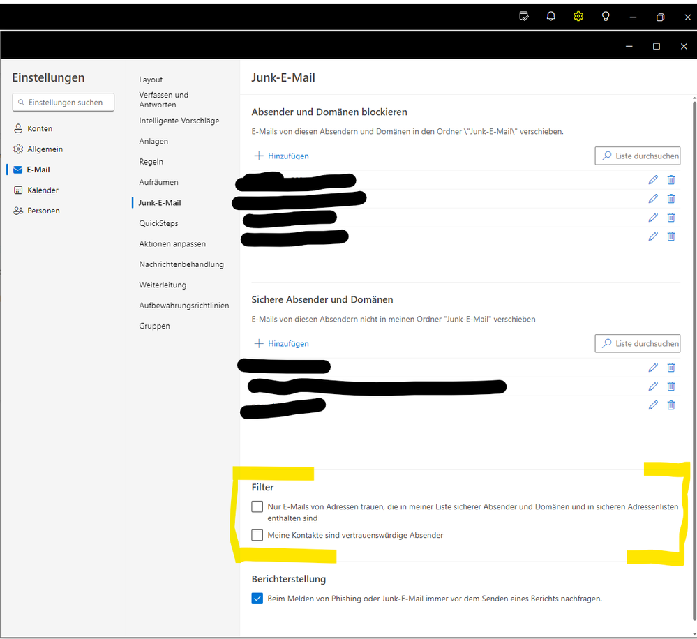
Task: Open the lightbulb tips icon
Action: pyautogui.click(x=606, y=17)
